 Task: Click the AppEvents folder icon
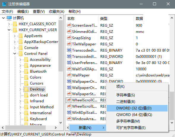click(x=20, y=36)
